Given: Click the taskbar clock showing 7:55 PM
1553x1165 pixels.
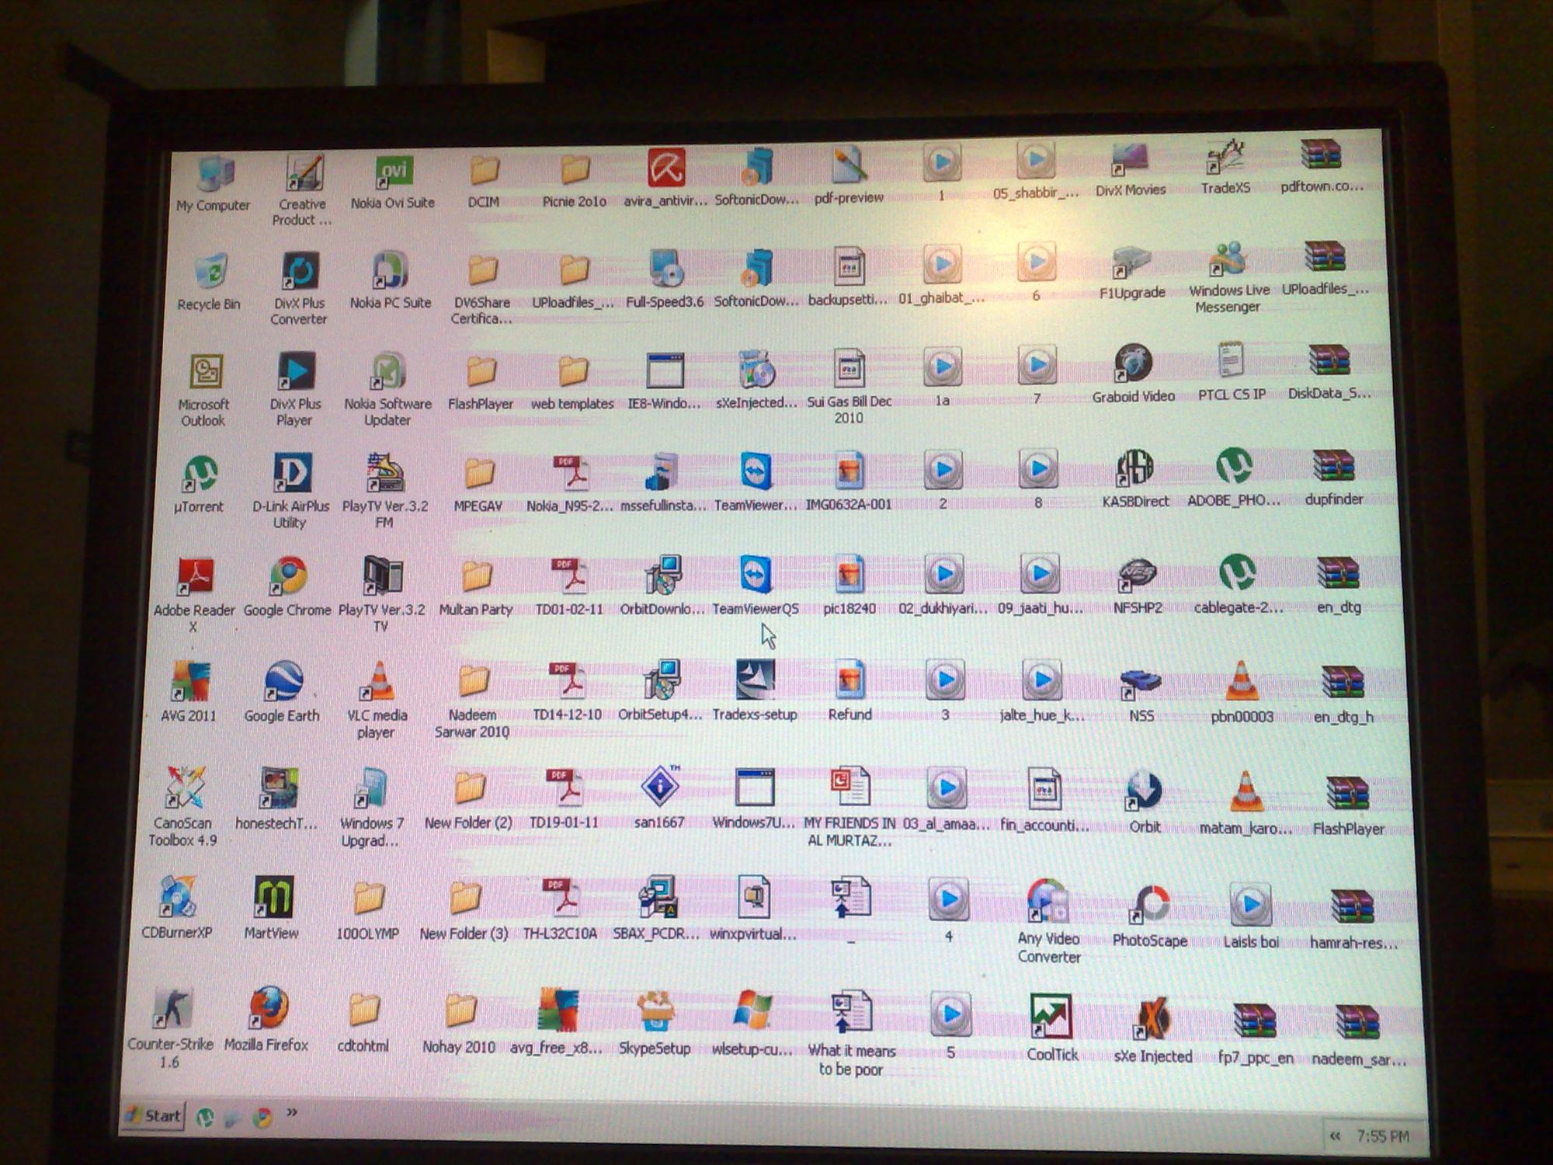Looking at the screenshot, I should 1383,1137.
